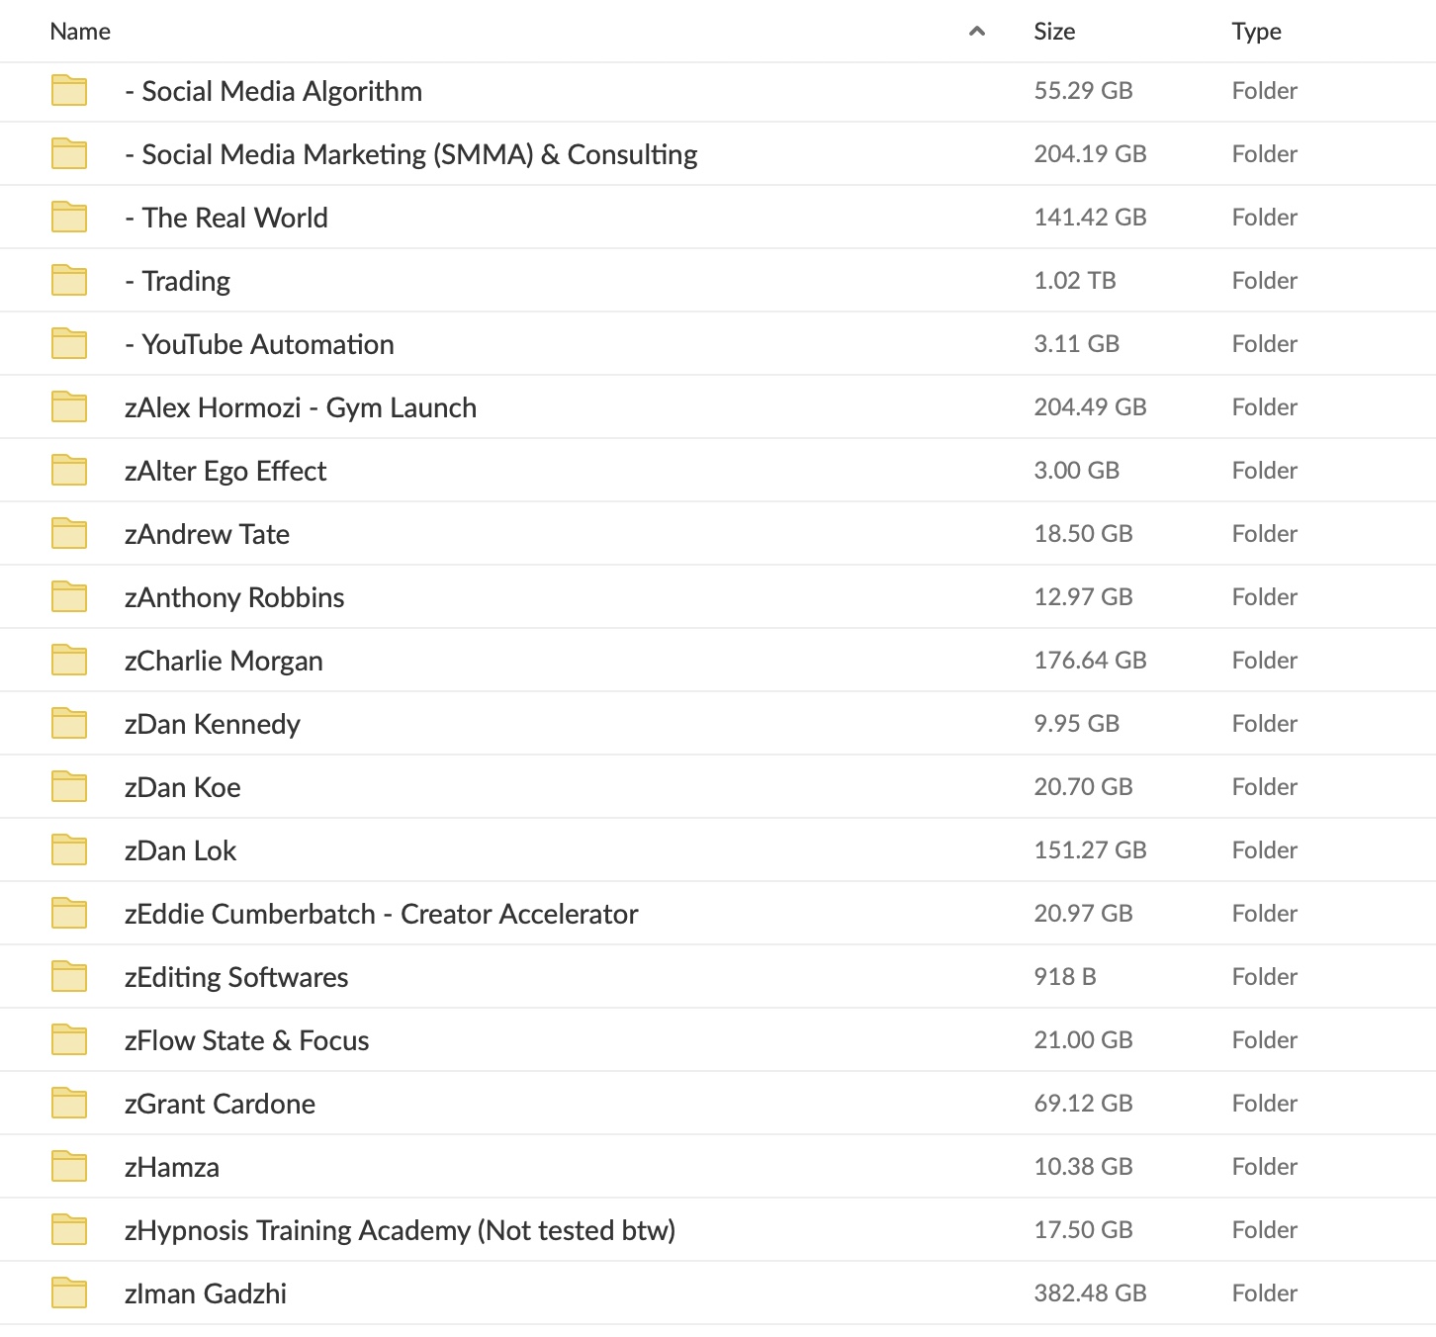Click the Type column header
This screenshot has height=1337, width=1436.
(x=1256, y=31)
